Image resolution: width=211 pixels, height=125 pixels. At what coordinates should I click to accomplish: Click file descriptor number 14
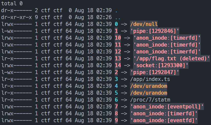pyautogui.click(x=118, y=65)
